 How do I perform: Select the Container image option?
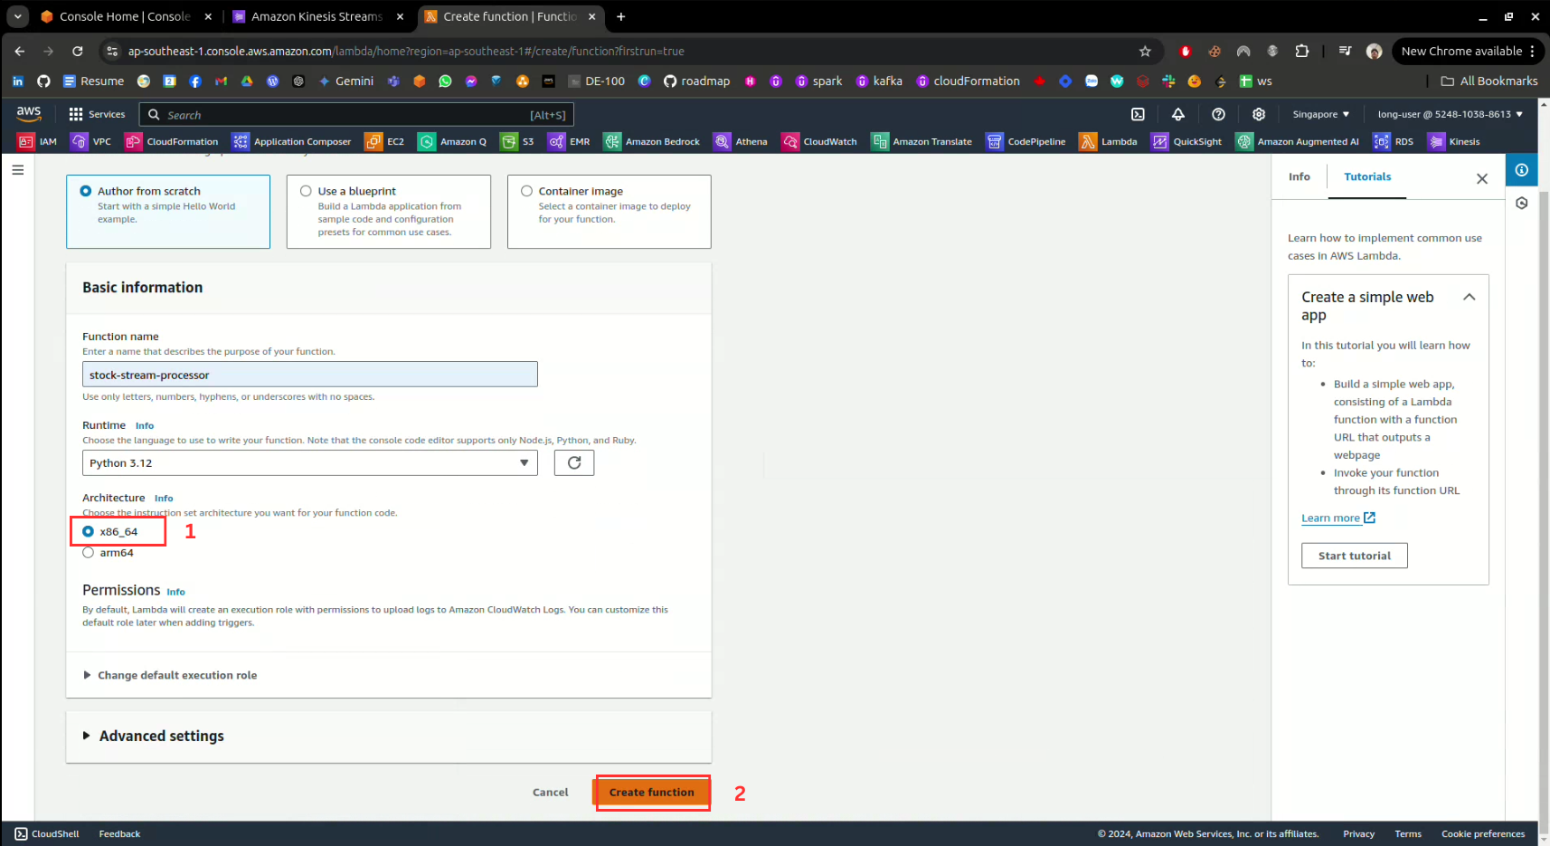pos(526,191)
